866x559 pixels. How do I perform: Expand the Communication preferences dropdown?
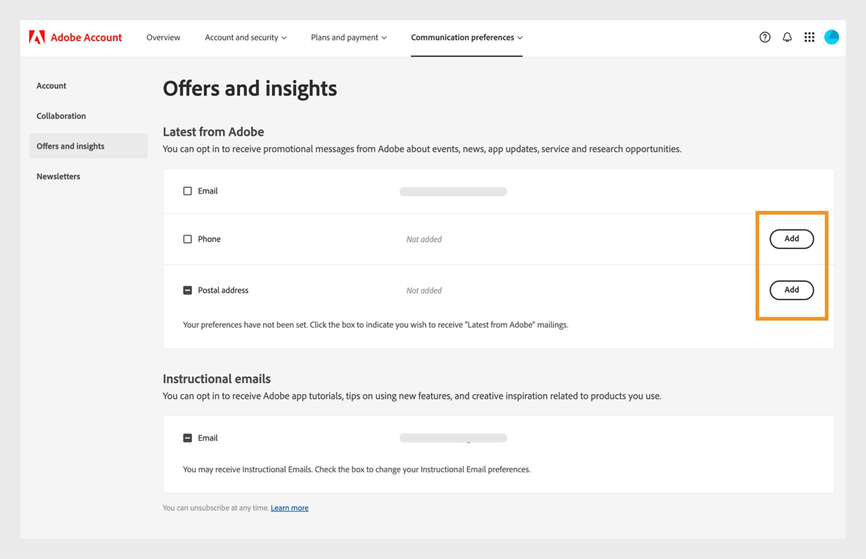[466, 37]
